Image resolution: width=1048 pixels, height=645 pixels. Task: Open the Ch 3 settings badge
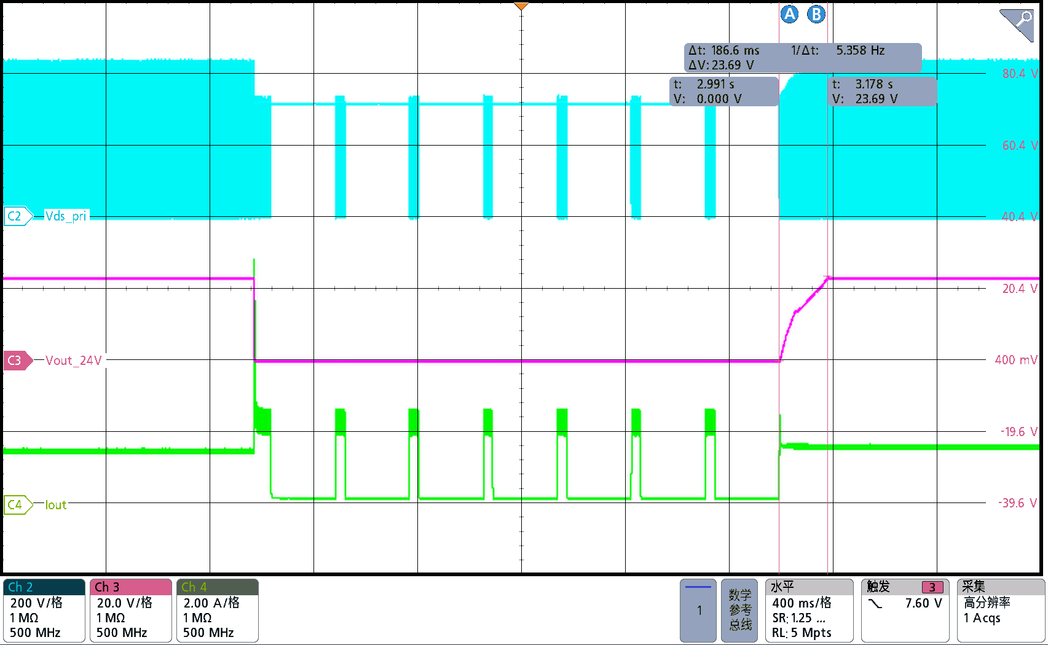(x=130, y=611)
